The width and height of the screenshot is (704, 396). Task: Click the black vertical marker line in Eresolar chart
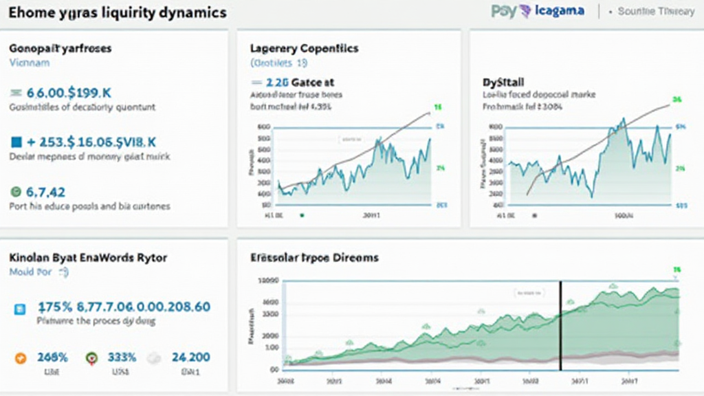click(x=560, y=324)
